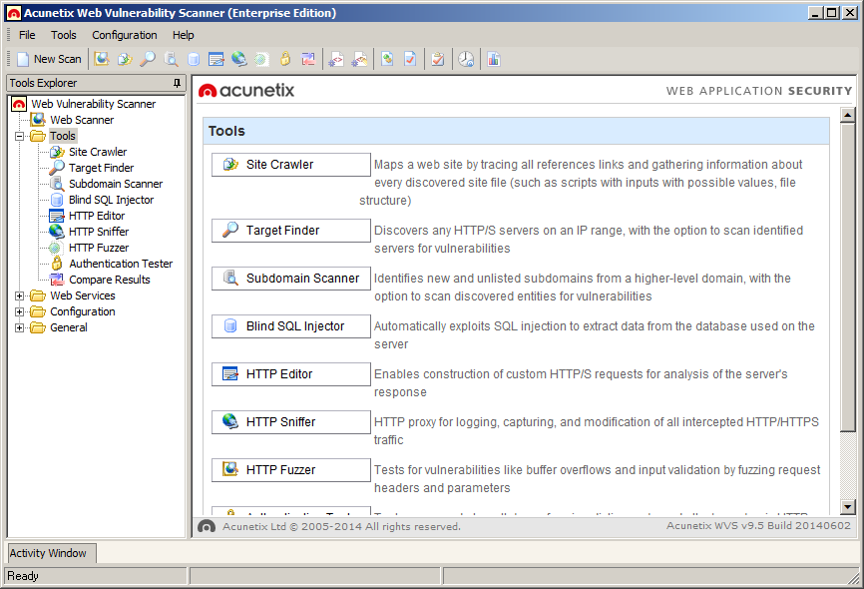The width and height of the screenshot is (864, 589).
Task: Collapse the Tools folder in tree
Action: click(20, 136)
